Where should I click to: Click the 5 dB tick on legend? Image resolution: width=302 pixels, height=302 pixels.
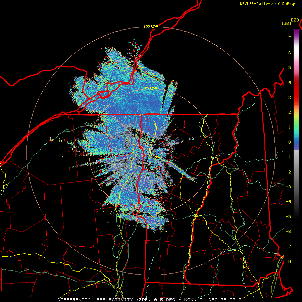[x=290, y=67]
